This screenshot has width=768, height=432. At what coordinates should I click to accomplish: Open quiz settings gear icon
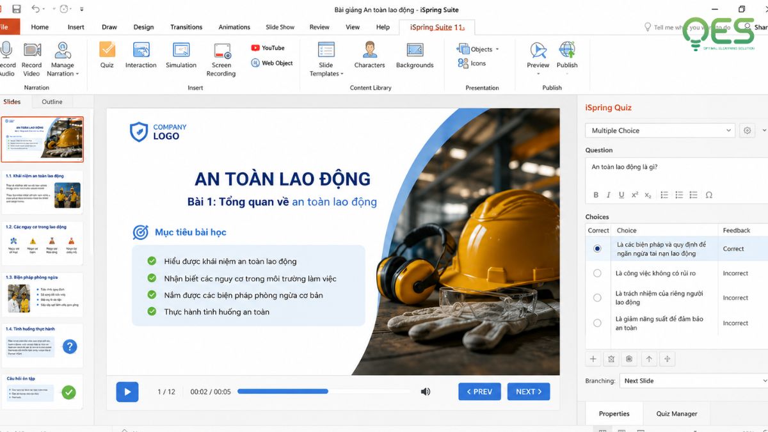pos(747,131)
